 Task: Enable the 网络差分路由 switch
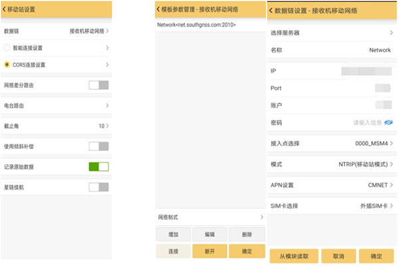coord(98,85)
